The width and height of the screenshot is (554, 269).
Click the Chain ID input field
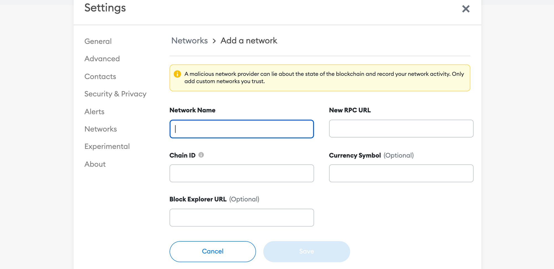tap(242, 173)
